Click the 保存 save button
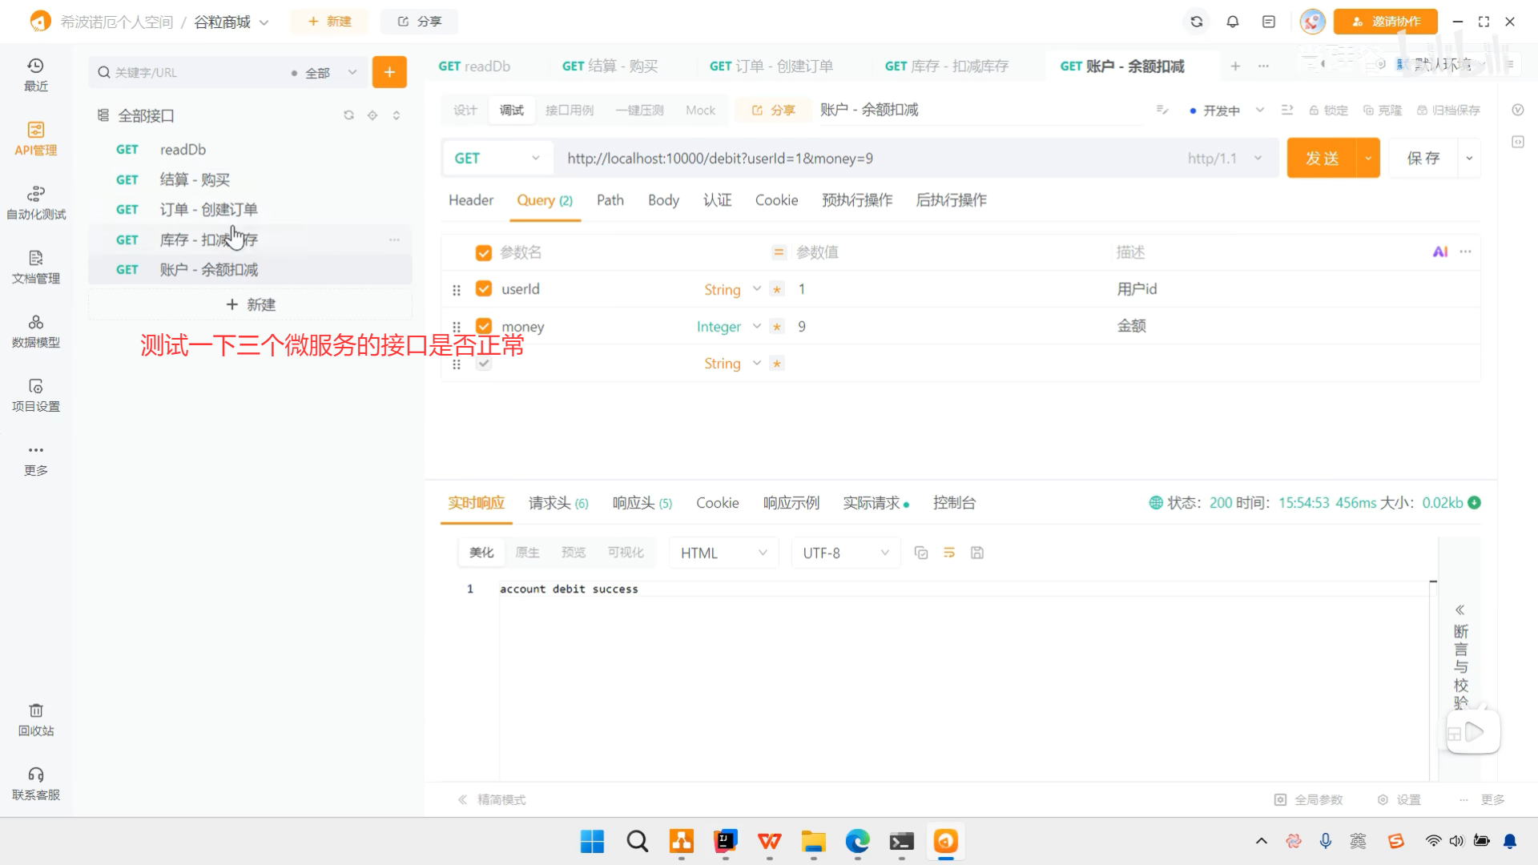Image resolution: width=1538 pixels, height=865 pixels. pos(1423,159)
